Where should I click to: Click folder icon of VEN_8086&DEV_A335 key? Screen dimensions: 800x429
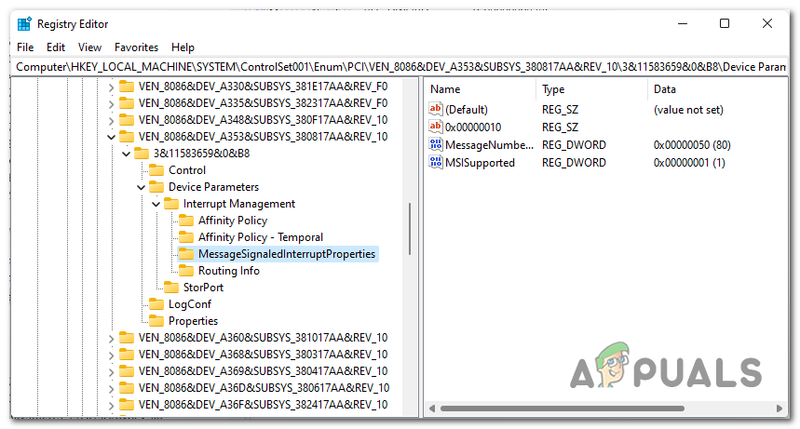(x=127, y=103)
